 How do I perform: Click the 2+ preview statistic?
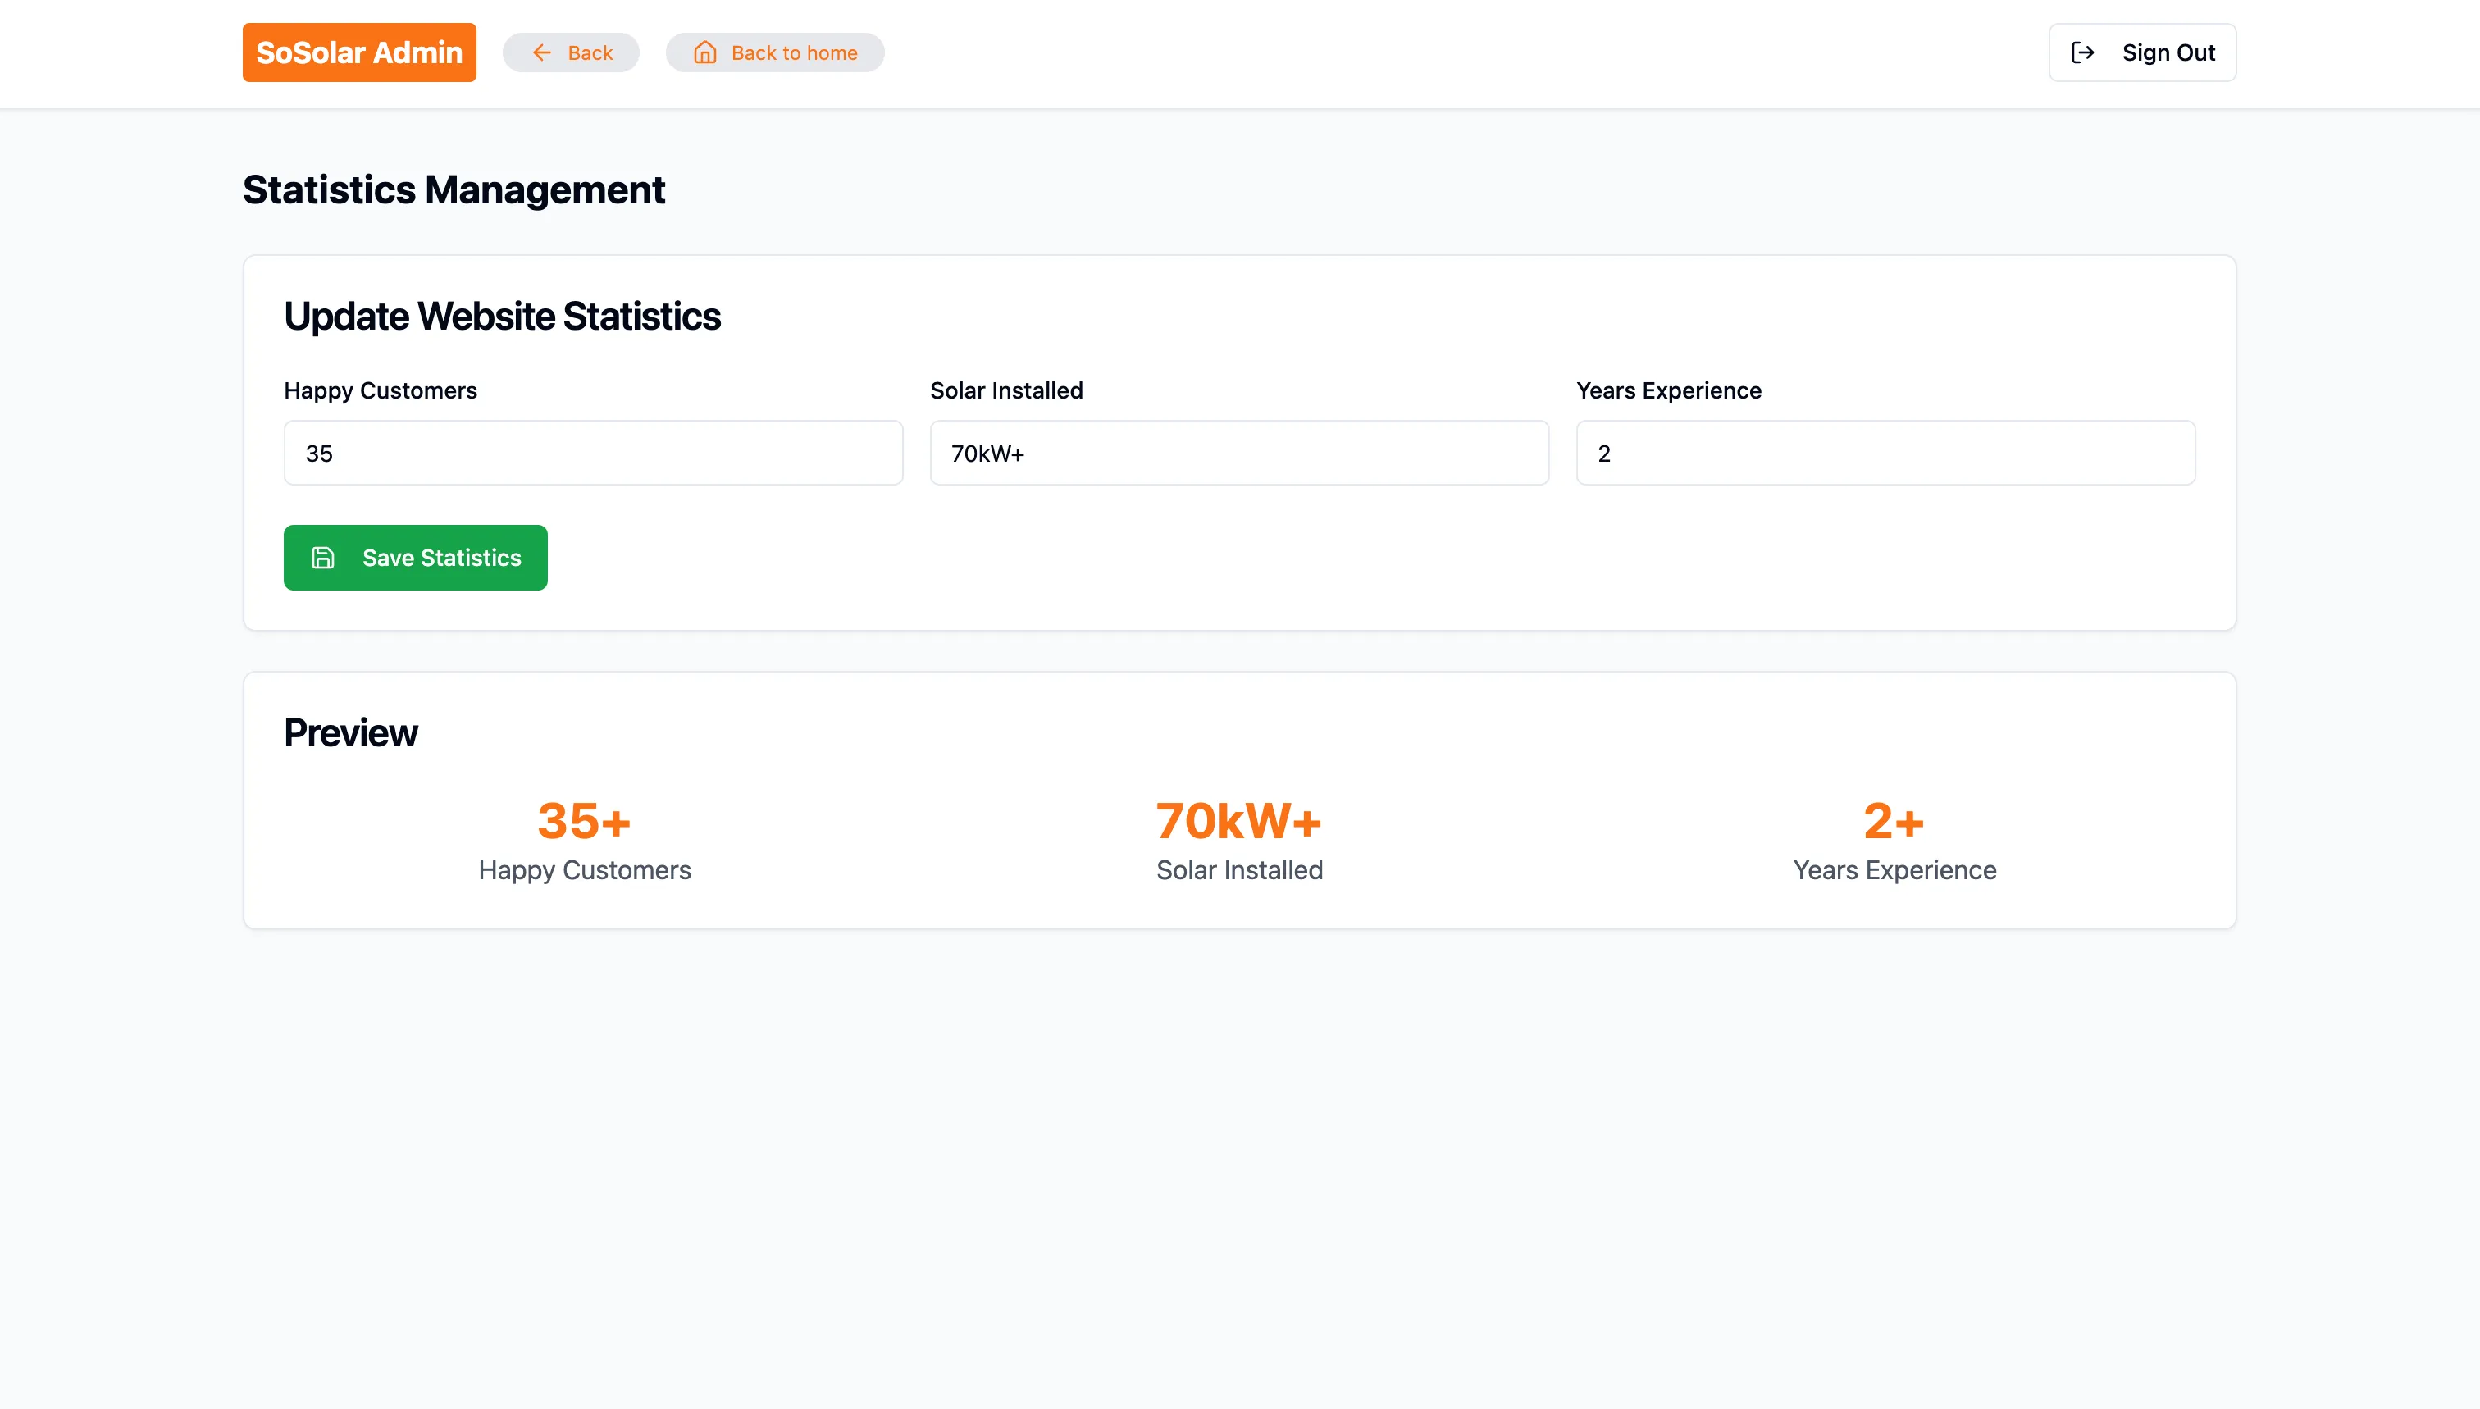pos(1894,821)
